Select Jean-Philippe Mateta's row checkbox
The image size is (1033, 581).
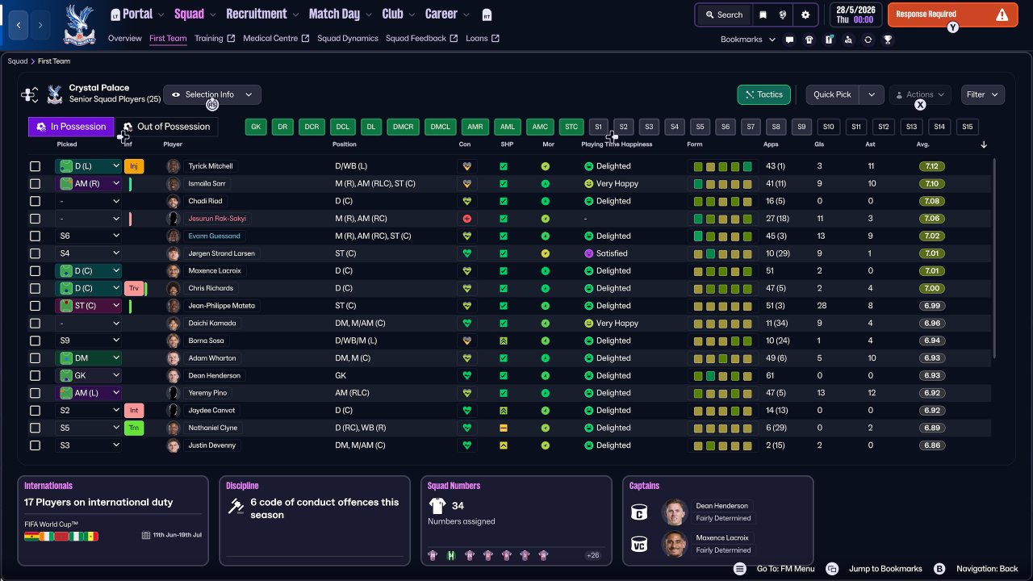tap(35, 306)
